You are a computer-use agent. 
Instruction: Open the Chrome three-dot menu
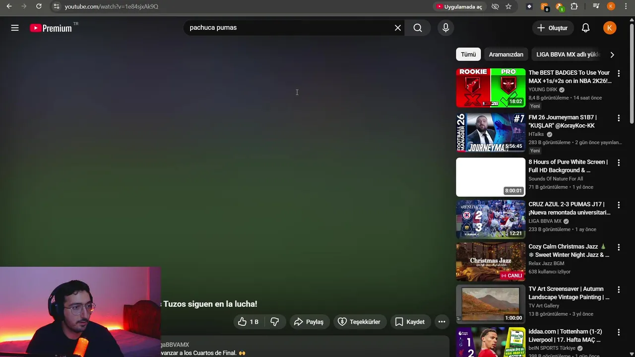point(626,6)
